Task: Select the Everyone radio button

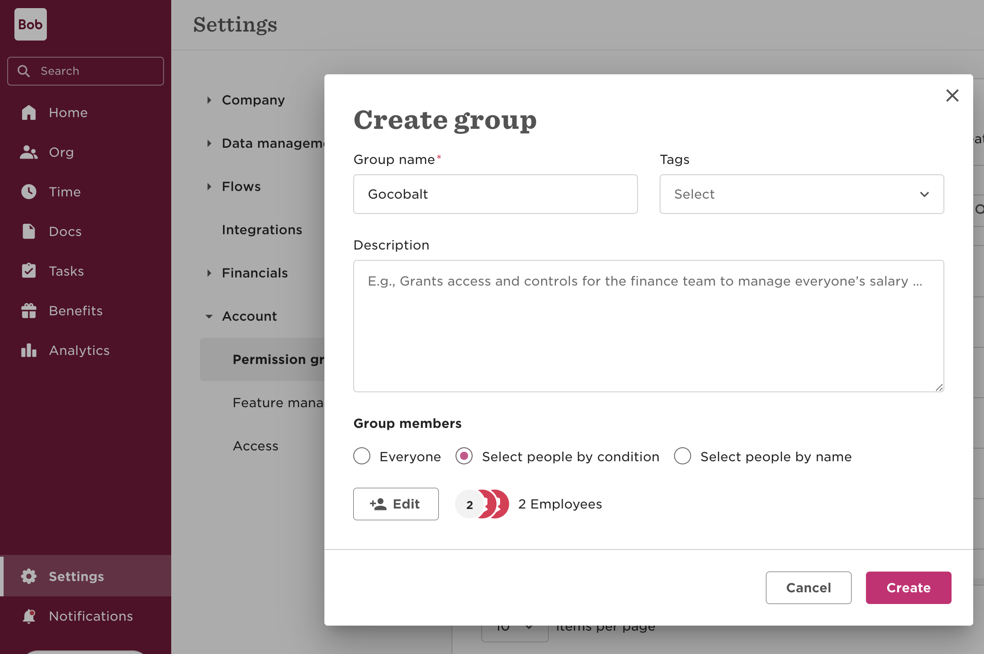Action: pyautogui.click(x=362, y=456)
